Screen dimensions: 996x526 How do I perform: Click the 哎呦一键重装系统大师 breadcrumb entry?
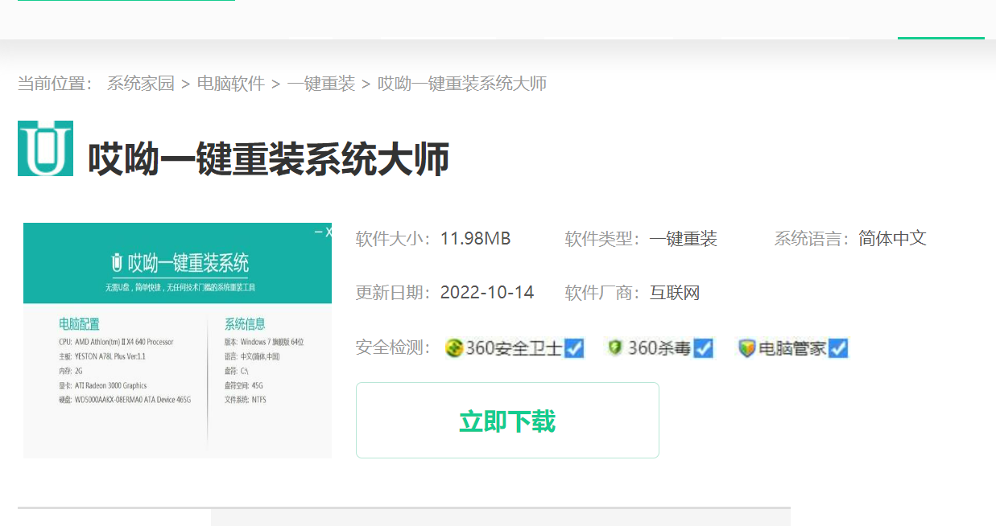(x=462, y=84)
